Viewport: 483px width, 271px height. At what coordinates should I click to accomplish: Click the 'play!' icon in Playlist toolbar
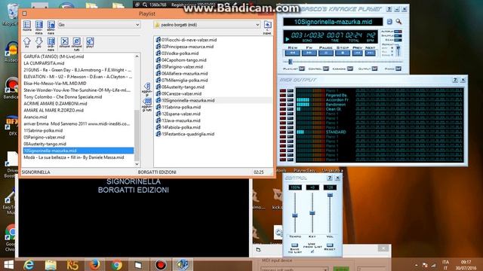click(90, 41)
